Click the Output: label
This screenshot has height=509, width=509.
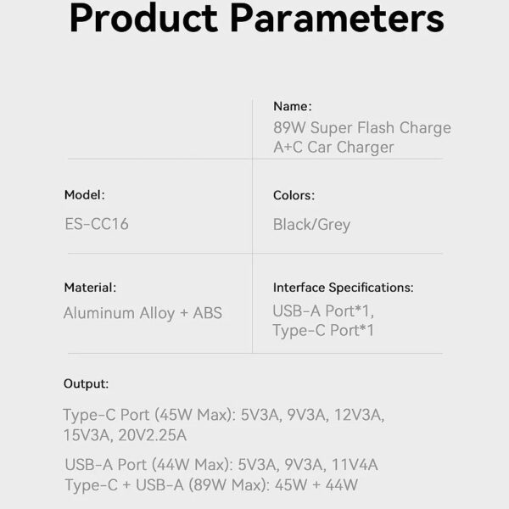(86, 384)
